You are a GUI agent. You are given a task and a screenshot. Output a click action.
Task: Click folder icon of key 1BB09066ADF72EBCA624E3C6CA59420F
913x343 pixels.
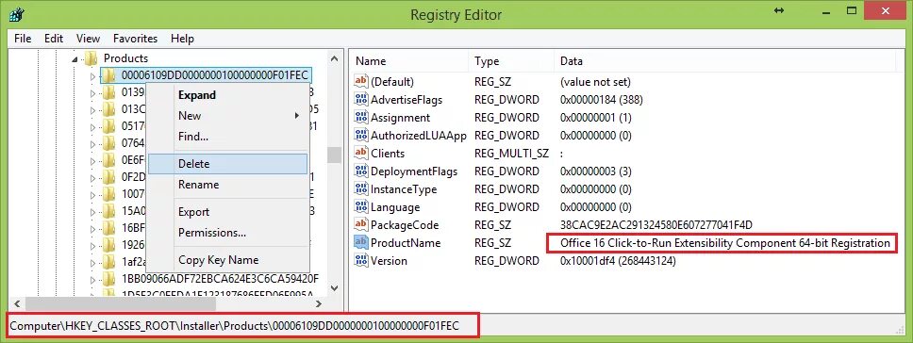pyautogui.click(x=108, y=278)
